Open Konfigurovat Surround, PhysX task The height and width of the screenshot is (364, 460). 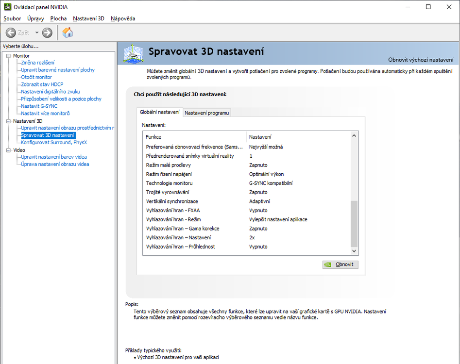tap(54, 142)
